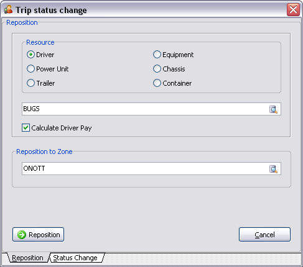Viewport: 303px width, 267px height.
Task: Uncheck Calculate Driver Pay checkbox
Action: 26,128
